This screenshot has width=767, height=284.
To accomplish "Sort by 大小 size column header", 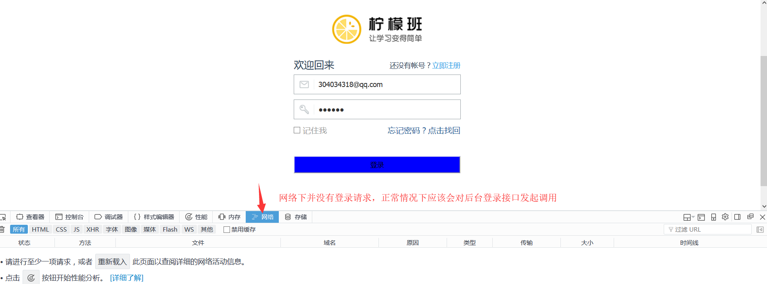I will point(587,243).
